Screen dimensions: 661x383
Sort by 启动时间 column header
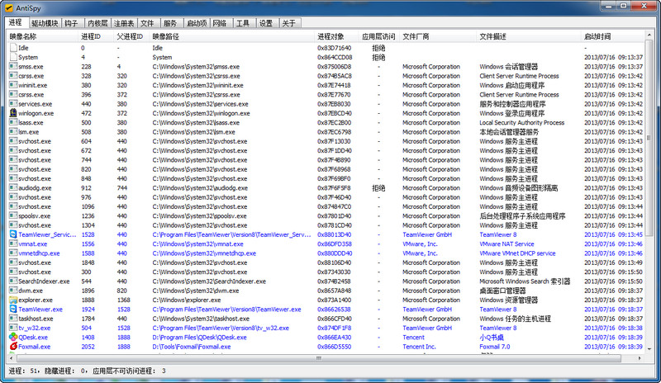coord(612,36)
